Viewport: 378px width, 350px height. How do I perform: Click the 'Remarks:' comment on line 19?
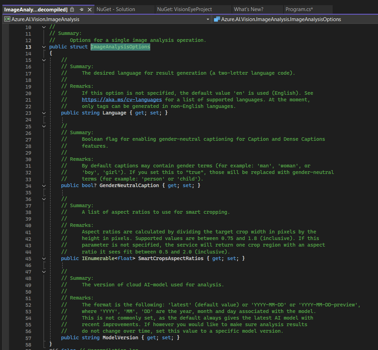pyautogui.click(x=81, y=86)
